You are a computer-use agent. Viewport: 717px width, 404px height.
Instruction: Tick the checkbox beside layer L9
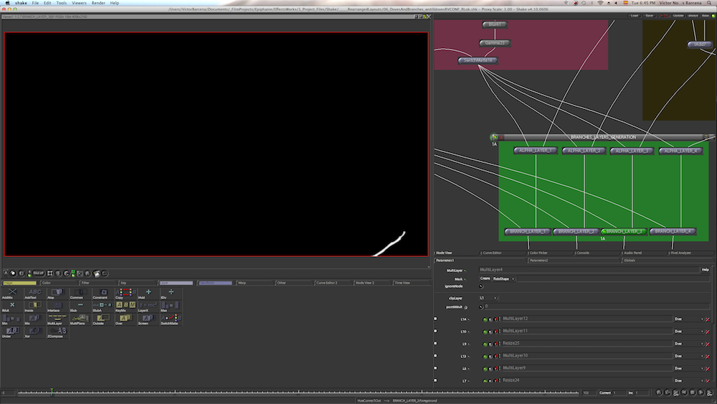coord(435,344)
